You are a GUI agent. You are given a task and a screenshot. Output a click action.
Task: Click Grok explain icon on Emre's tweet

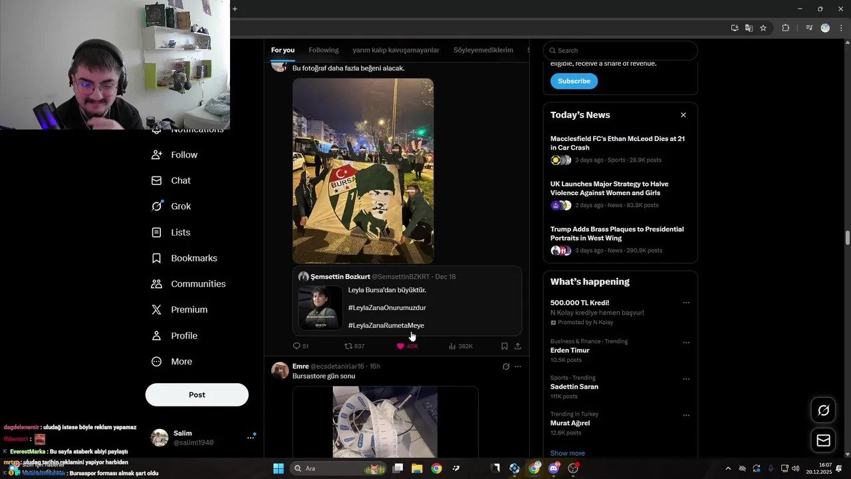506,367
